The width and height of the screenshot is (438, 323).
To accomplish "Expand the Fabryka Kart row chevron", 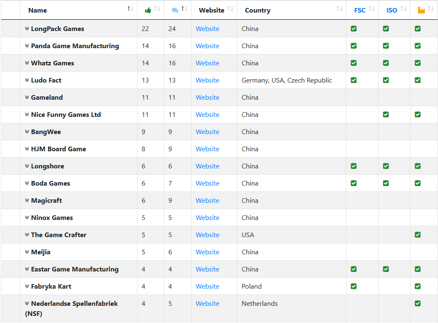I will pyautogui.click(x=27, y=287).
